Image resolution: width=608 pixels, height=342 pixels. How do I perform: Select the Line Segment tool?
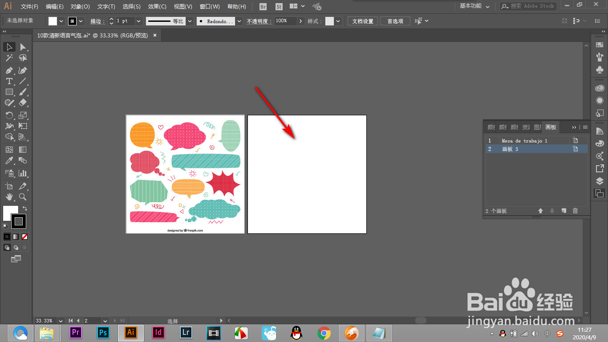point(23,81)
